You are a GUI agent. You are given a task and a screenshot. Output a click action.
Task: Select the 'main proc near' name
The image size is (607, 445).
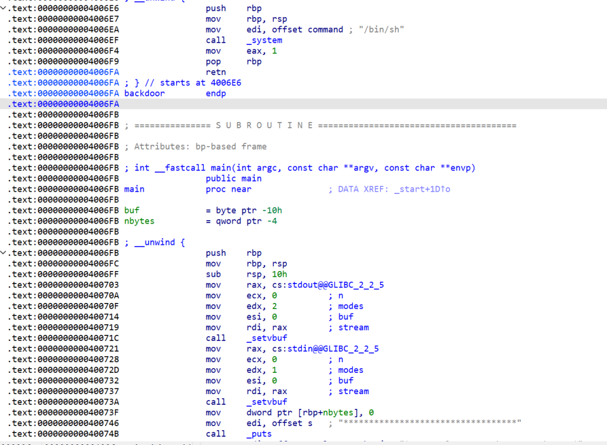(x=134, y=189)
